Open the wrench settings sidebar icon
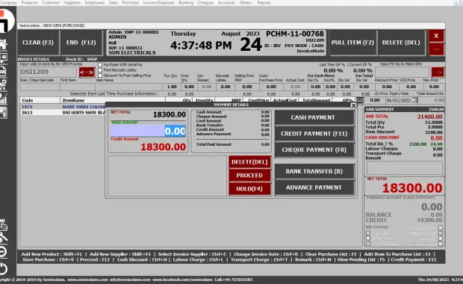The height and width of the screenshot is (284, 463). coord(3,238)
